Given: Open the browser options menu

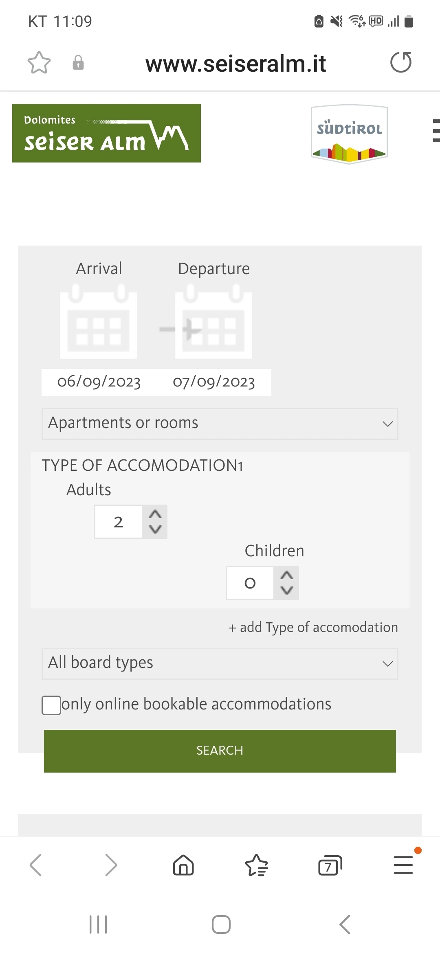Looking at the screenshot, I should pyautogui.click(x=403, y=865).
